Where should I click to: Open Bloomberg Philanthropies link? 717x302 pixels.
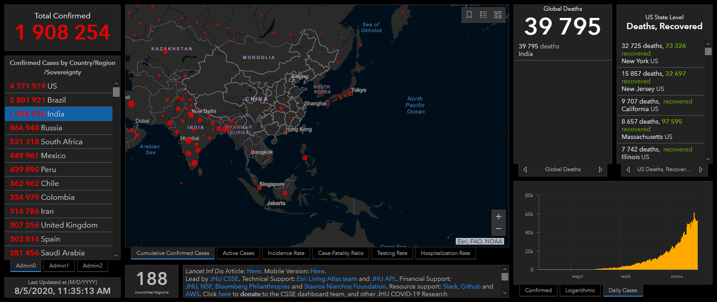(252, 286)
